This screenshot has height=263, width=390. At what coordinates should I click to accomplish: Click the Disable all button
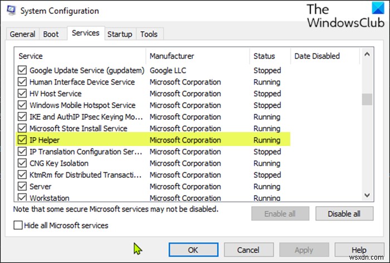(x=344, y=214)
